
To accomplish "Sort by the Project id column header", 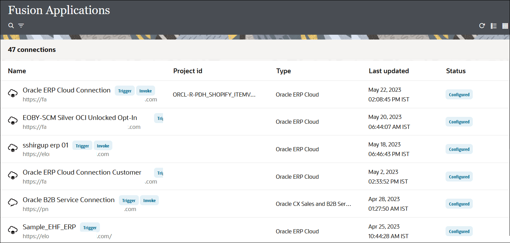I will [188, 71].
